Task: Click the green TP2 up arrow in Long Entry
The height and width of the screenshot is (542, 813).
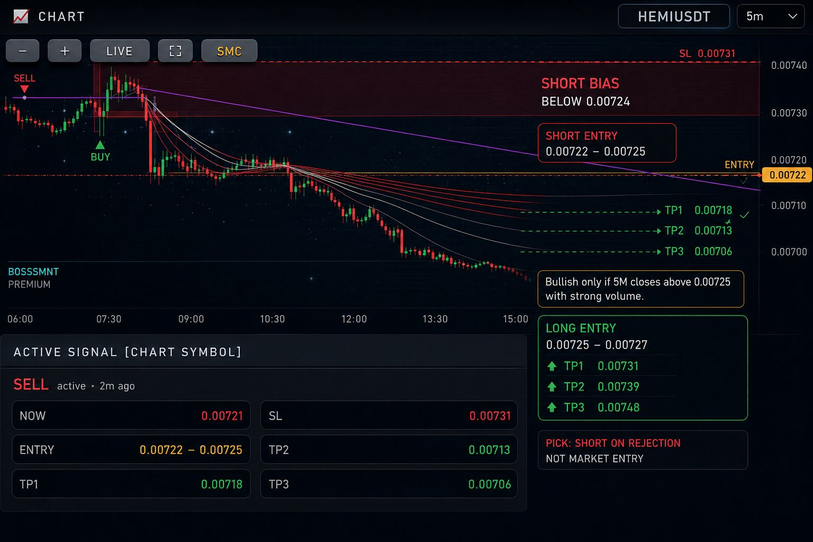Action: [x=552, y=387]
